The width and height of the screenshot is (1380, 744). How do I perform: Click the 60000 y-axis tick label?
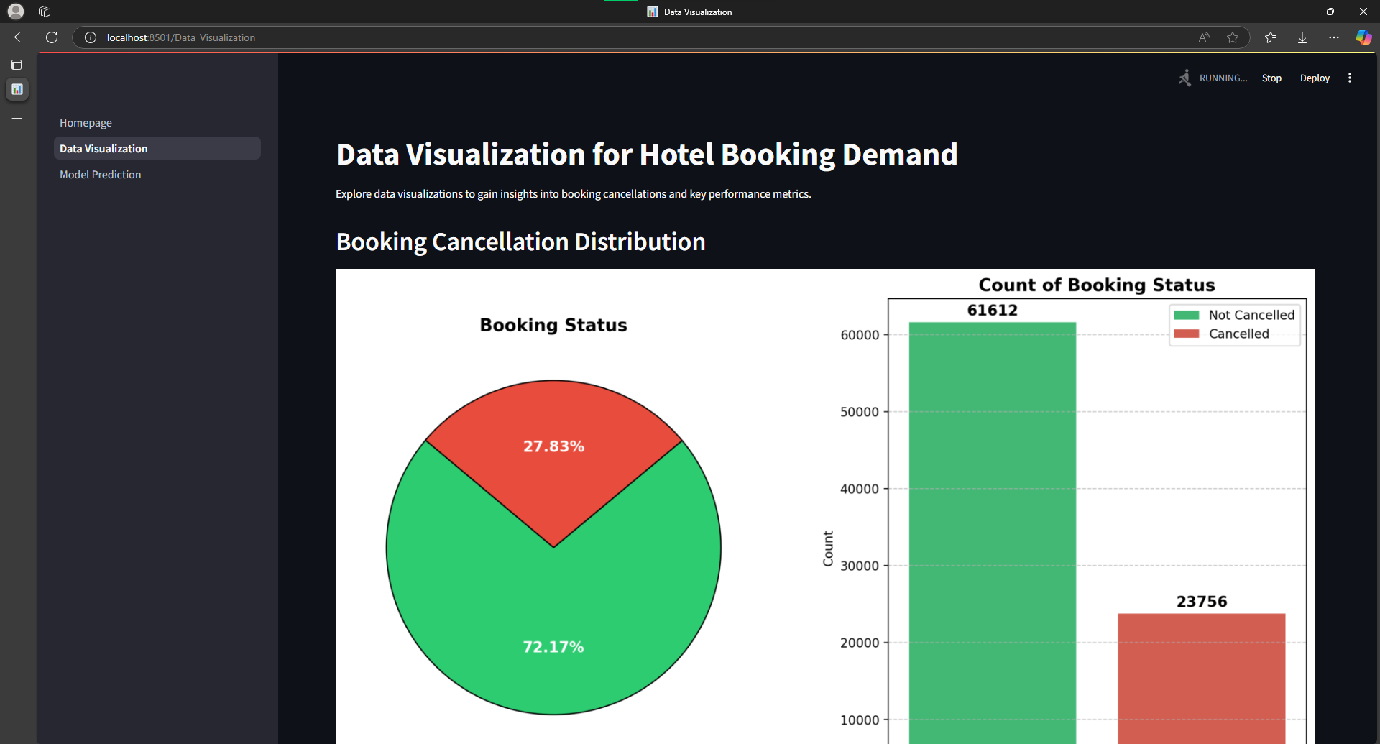tap(860, 335)
